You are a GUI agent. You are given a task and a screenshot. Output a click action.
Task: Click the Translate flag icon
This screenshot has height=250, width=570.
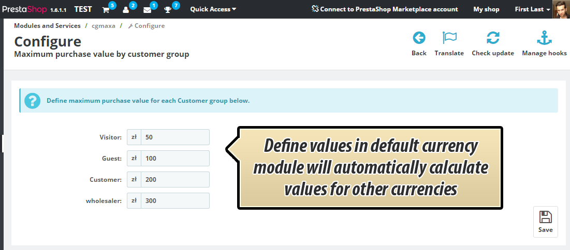[449, 38]
